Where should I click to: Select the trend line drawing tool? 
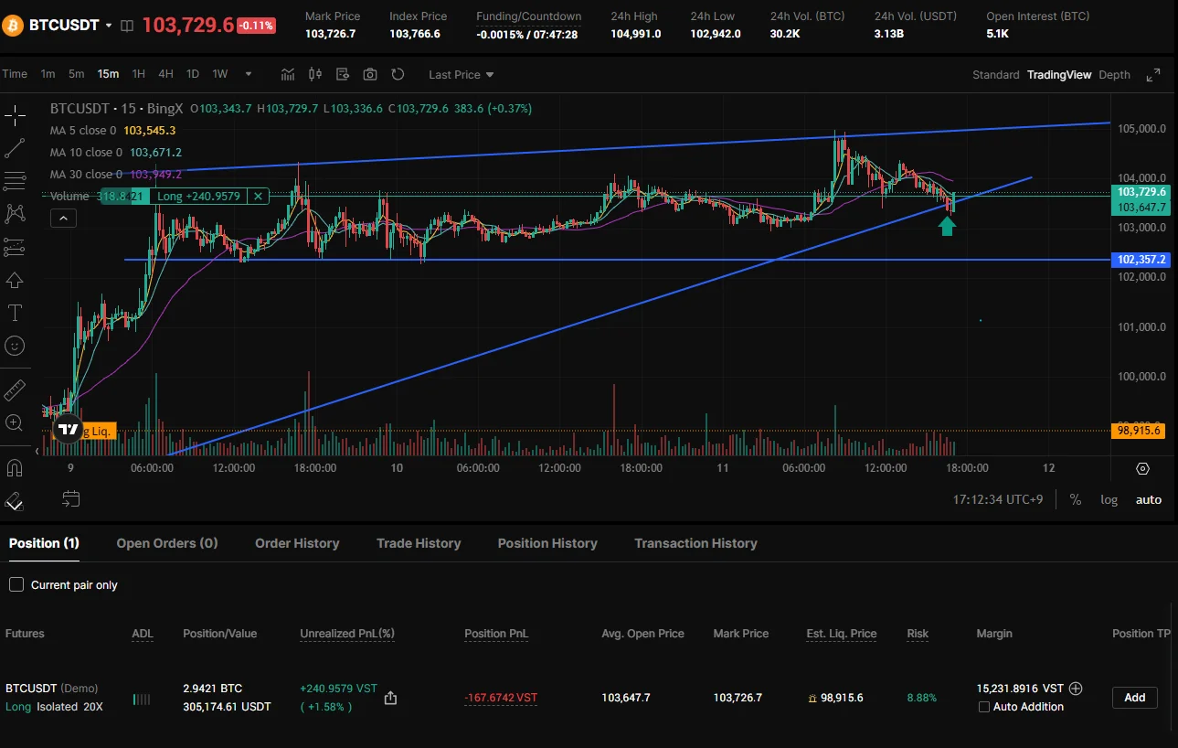pyautogui.click(x=15, y=148)
